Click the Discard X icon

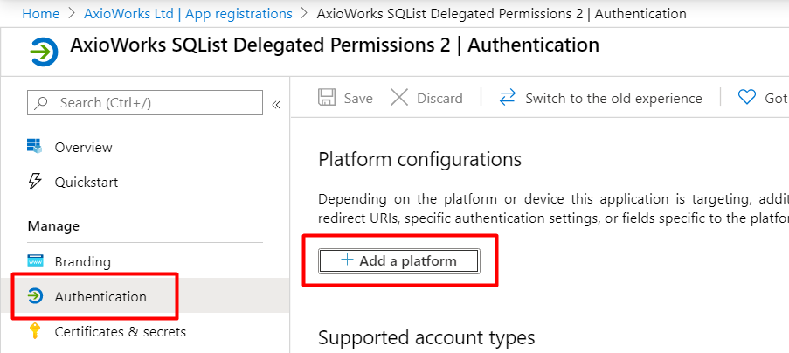click(399, 98)
